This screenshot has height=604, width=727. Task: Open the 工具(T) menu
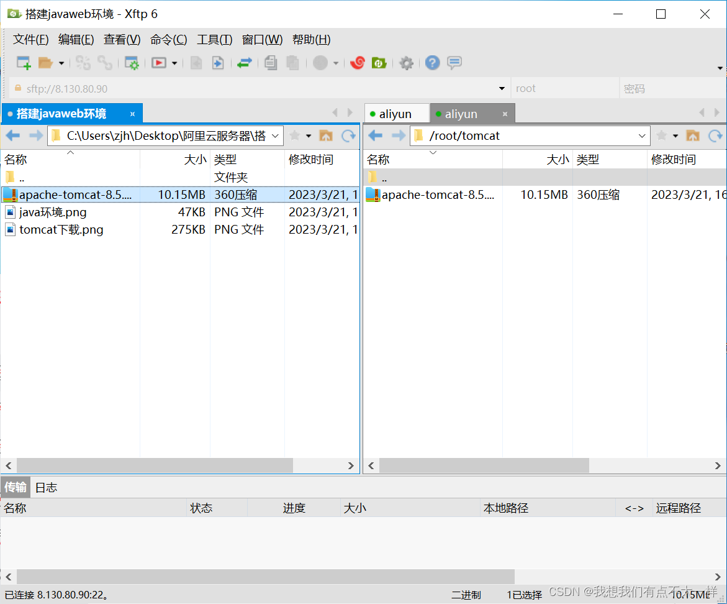tap(215, 40)
